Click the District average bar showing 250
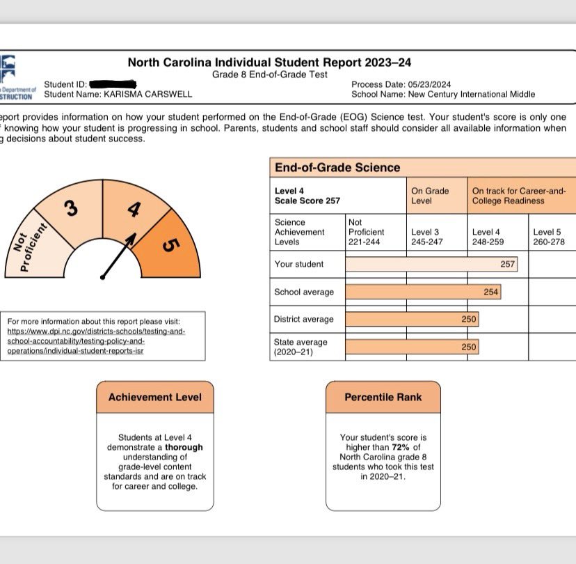Image resolution: width=576 pixels, height=564 pixels. point(412,319)
